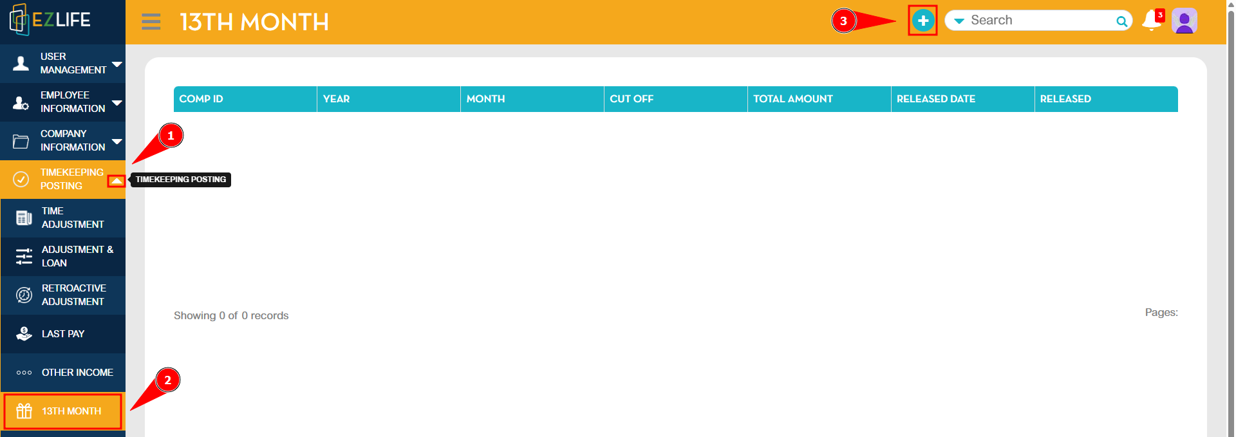
Task: Open the search filter dropdown arrow
Action: coord(959,21)
